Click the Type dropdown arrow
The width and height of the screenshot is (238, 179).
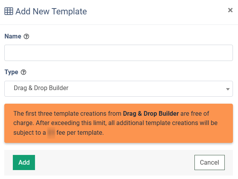(227, 89)
